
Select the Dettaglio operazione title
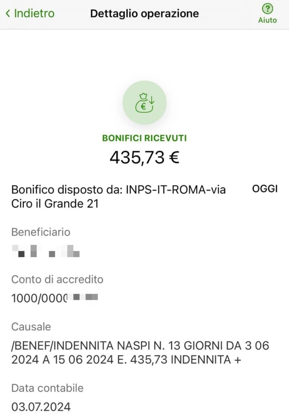click(x=144, y=14)
